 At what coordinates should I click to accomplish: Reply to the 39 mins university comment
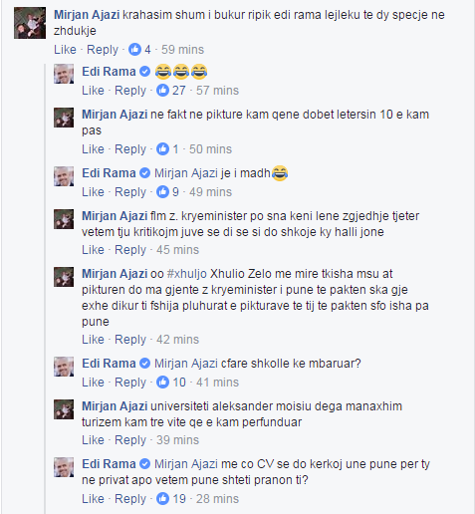[x=130, y=440]
